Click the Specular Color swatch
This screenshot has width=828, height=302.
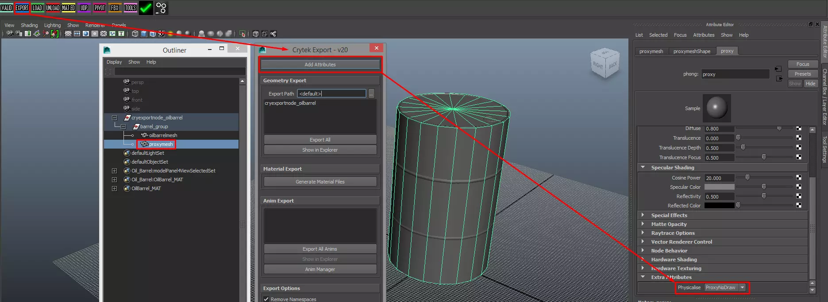pyautogui.click(x=719, y=187)
